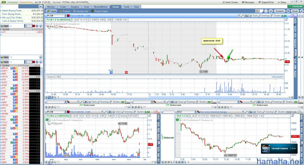
Task: Select STX in the losers list
Action: point(4,88)
